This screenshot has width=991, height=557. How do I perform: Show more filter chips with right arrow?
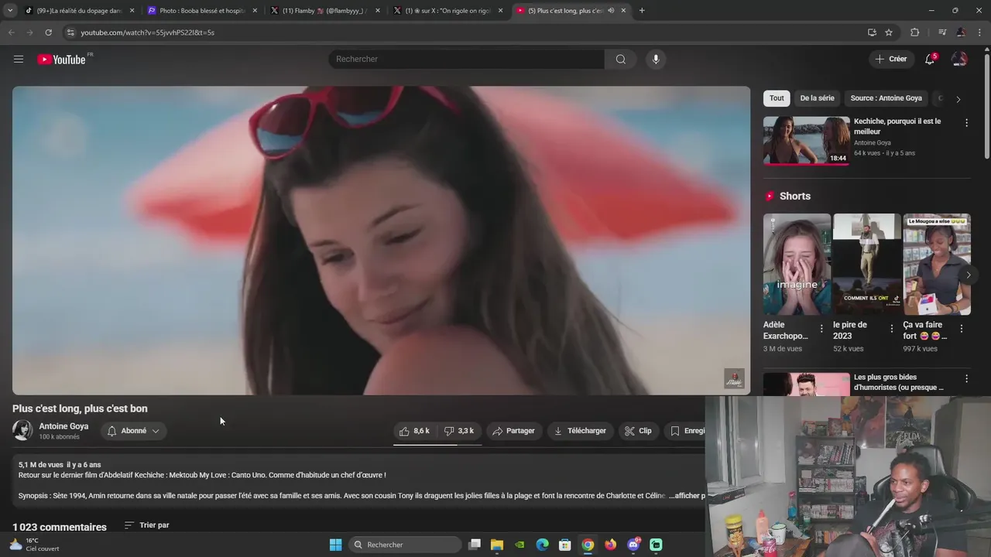[958, 99]
